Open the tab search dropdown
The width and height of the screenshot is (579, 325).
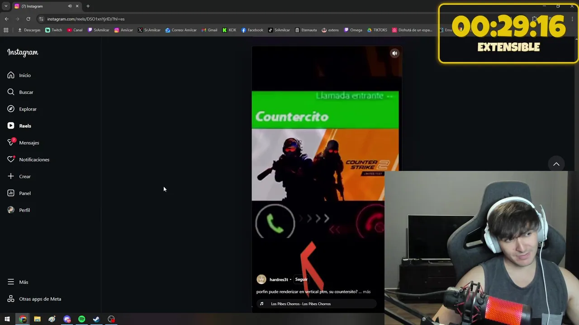click(x=6, y=6)
